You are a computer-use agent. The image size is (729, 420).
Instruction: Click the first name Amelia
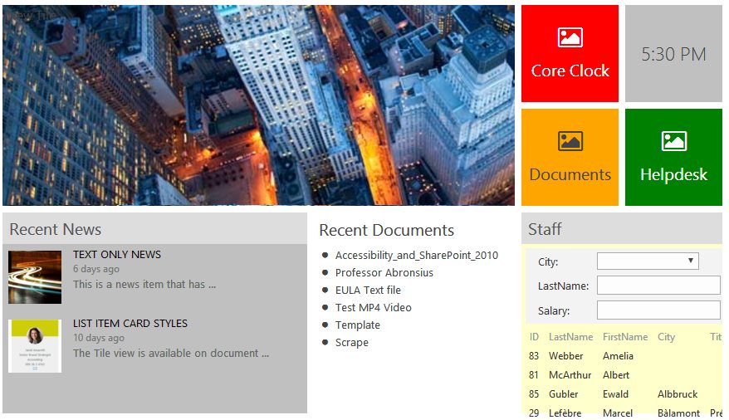click(x=618, y=356)
